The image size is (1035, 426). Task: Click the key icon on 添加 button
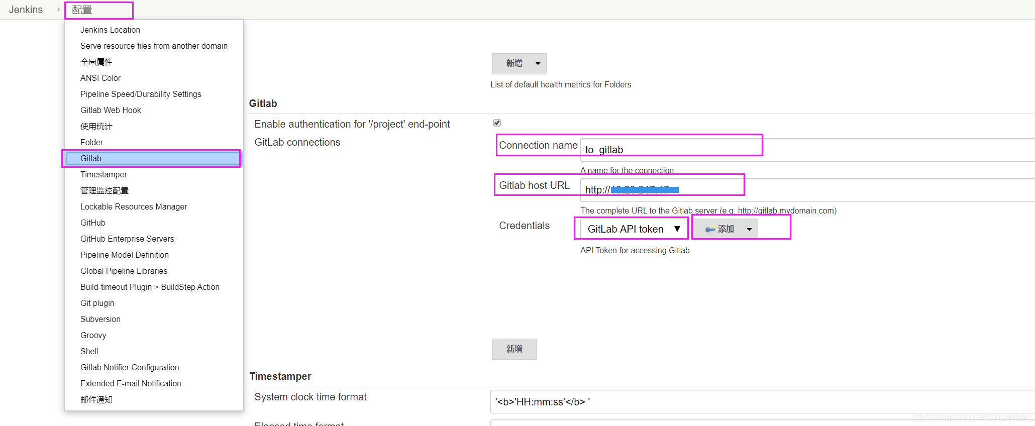point(710,229)
